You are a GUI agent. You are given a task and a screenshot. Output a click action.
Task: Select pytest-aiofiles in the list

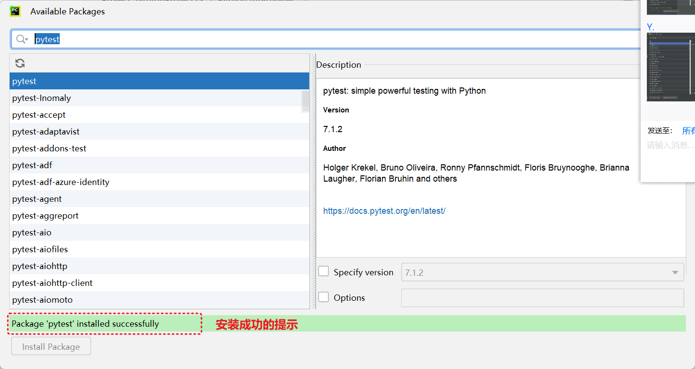(159, 249)
